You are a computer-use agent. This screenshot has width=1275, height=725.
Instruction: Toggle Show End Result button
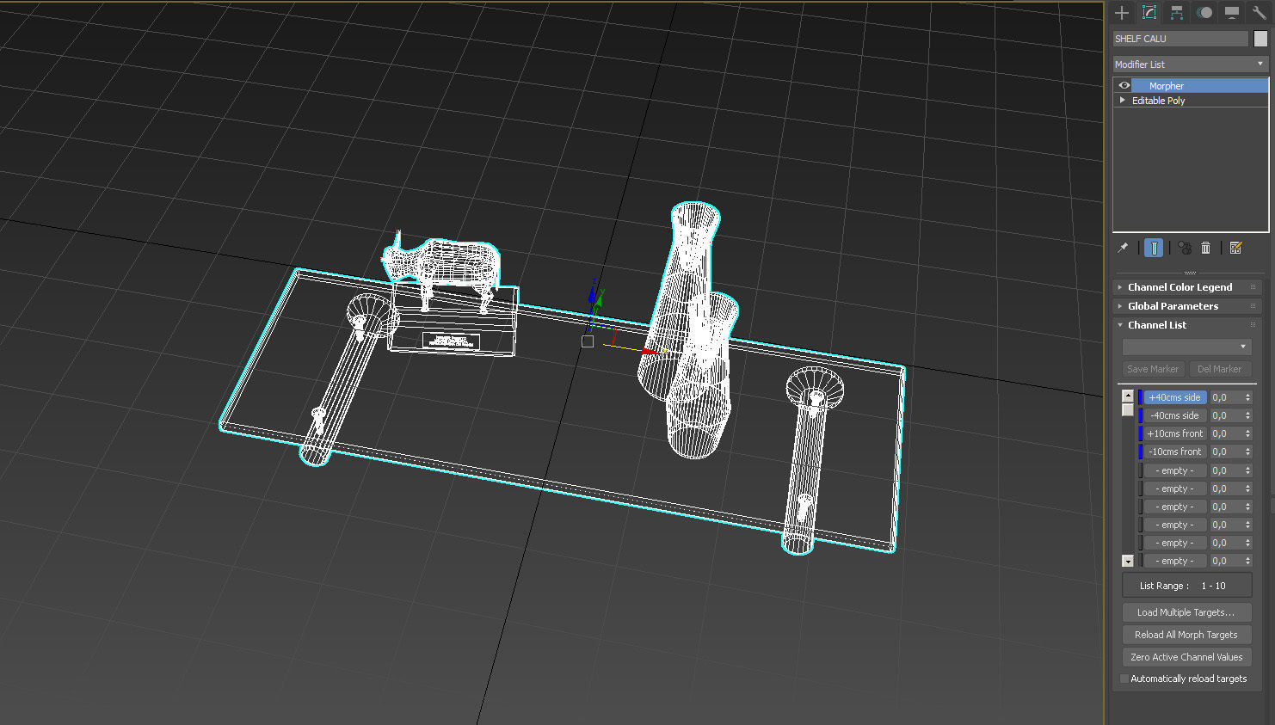pos(1154,248)
